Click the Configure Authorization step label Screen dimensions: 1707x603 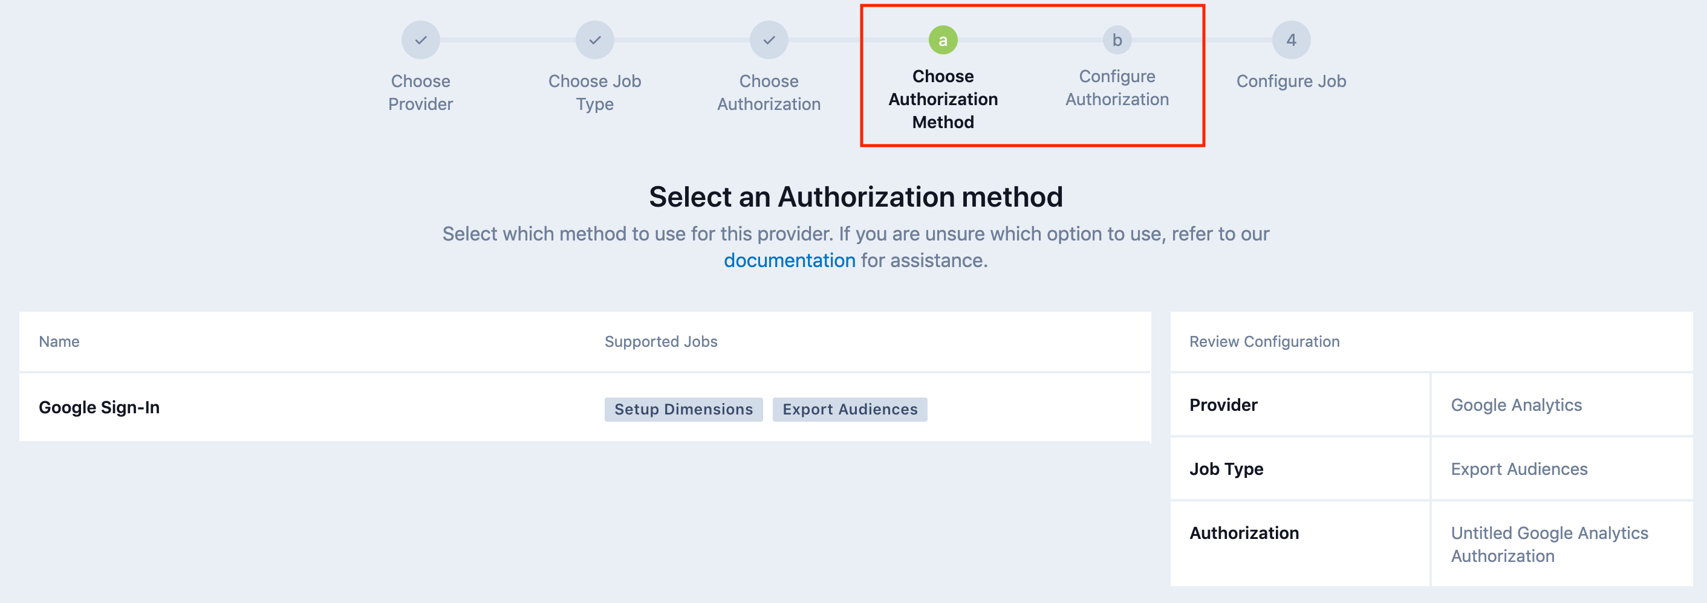click(x=1117, y=87)
